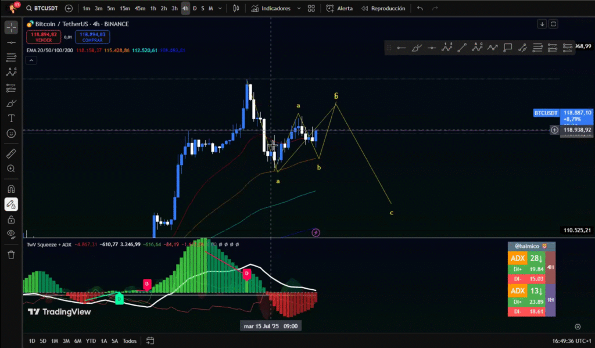
Task: Select the crosshair cursor tool
Action: click(x=11, y=27)
